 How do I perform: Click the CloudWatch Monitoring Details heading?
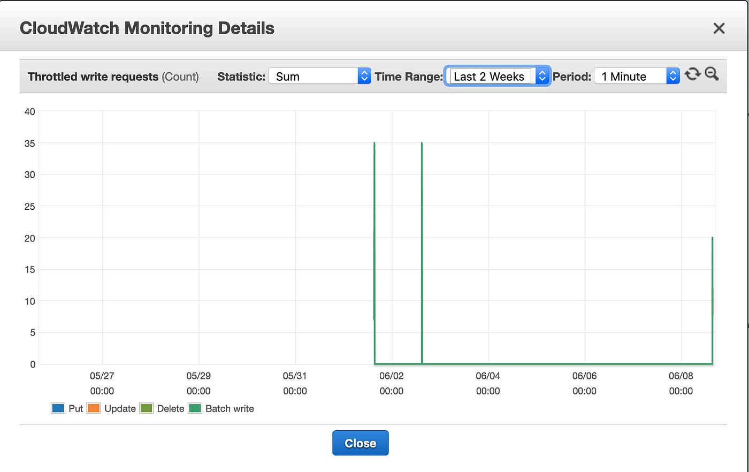(147, 28)
